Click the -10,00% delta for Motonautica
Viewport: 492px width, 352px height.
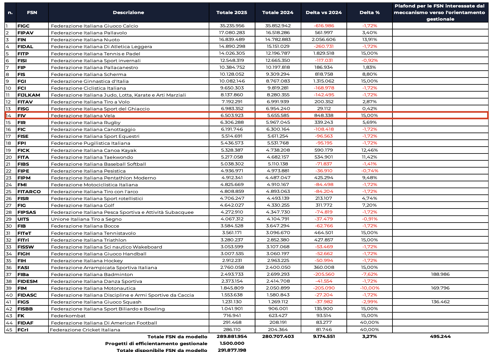(x=370, y=288)
